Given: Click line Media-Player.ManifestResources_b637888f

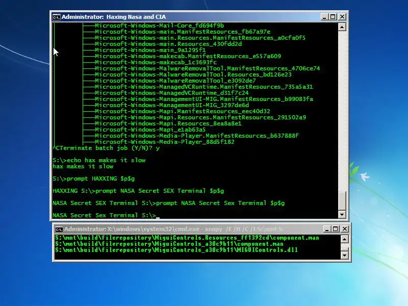Looking at the screenshot, I should pyautogui.click(x=197, y=136).
